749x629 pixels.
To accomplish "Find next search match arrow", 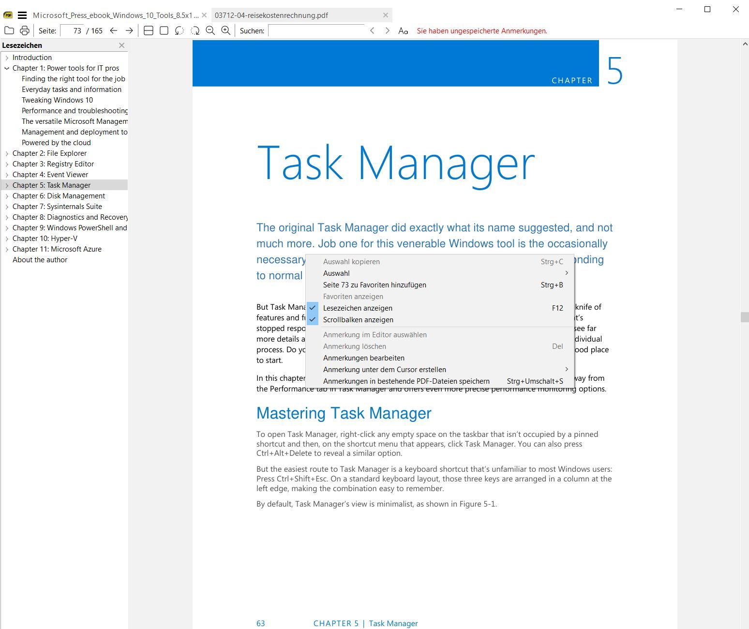I will pyautogui.click(x=387, y=30).
